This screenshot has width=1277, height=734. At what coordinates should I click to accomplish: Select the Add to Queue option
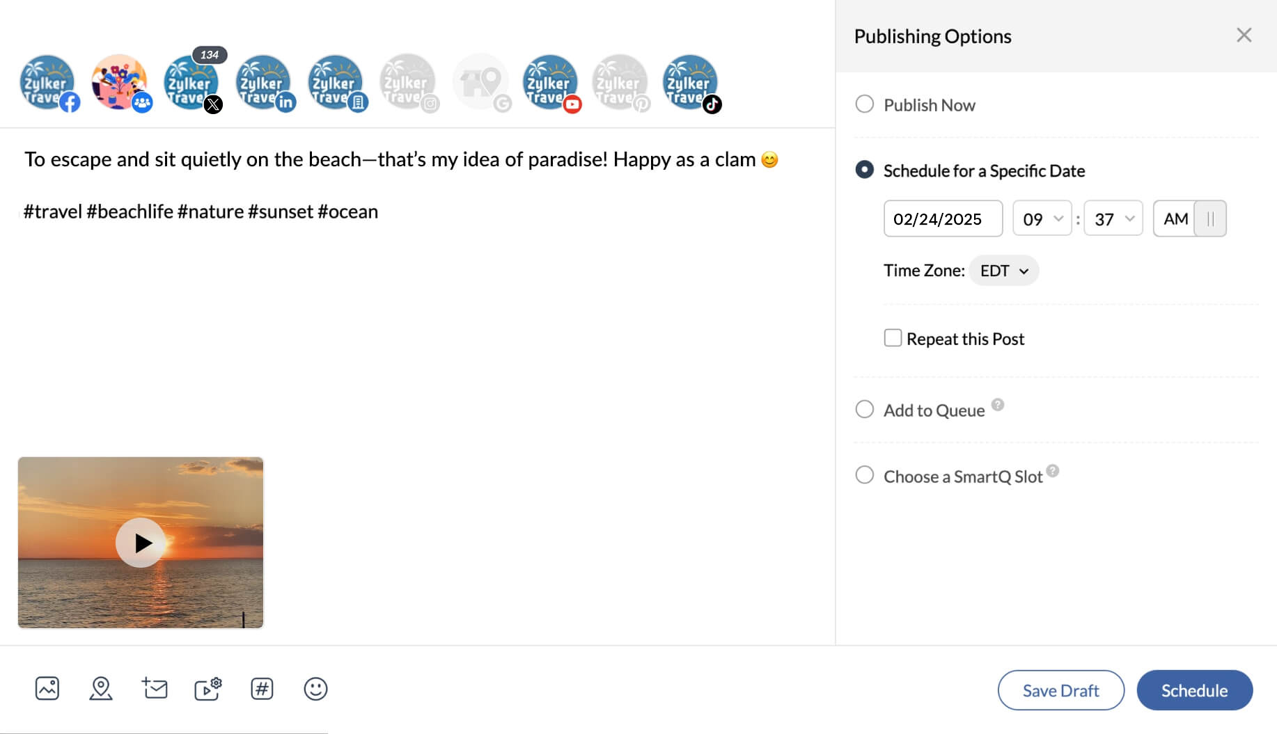point(865,410)
